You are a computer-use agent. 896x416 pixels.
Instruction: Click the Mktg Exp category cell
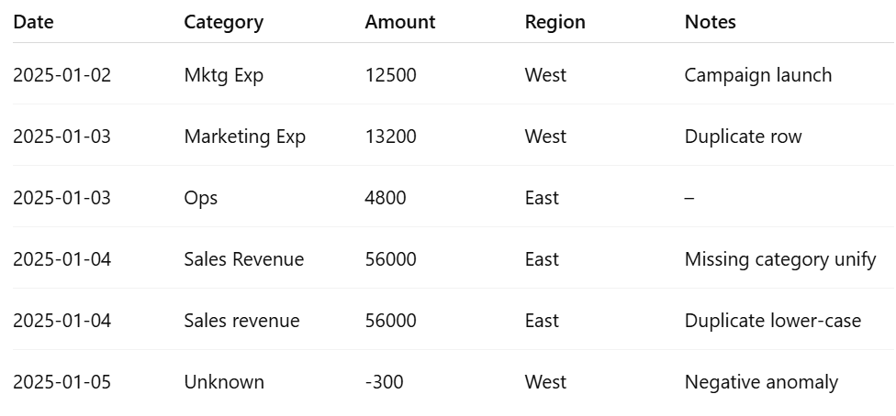point(223,75)
